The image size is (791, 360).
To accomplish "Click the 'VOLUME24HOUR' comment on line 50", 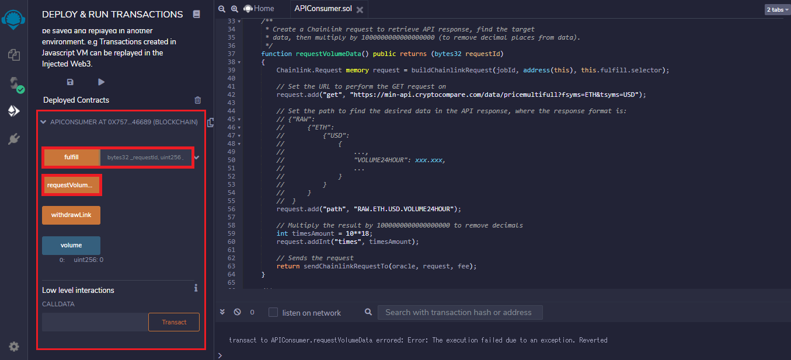I will point(384,160).
